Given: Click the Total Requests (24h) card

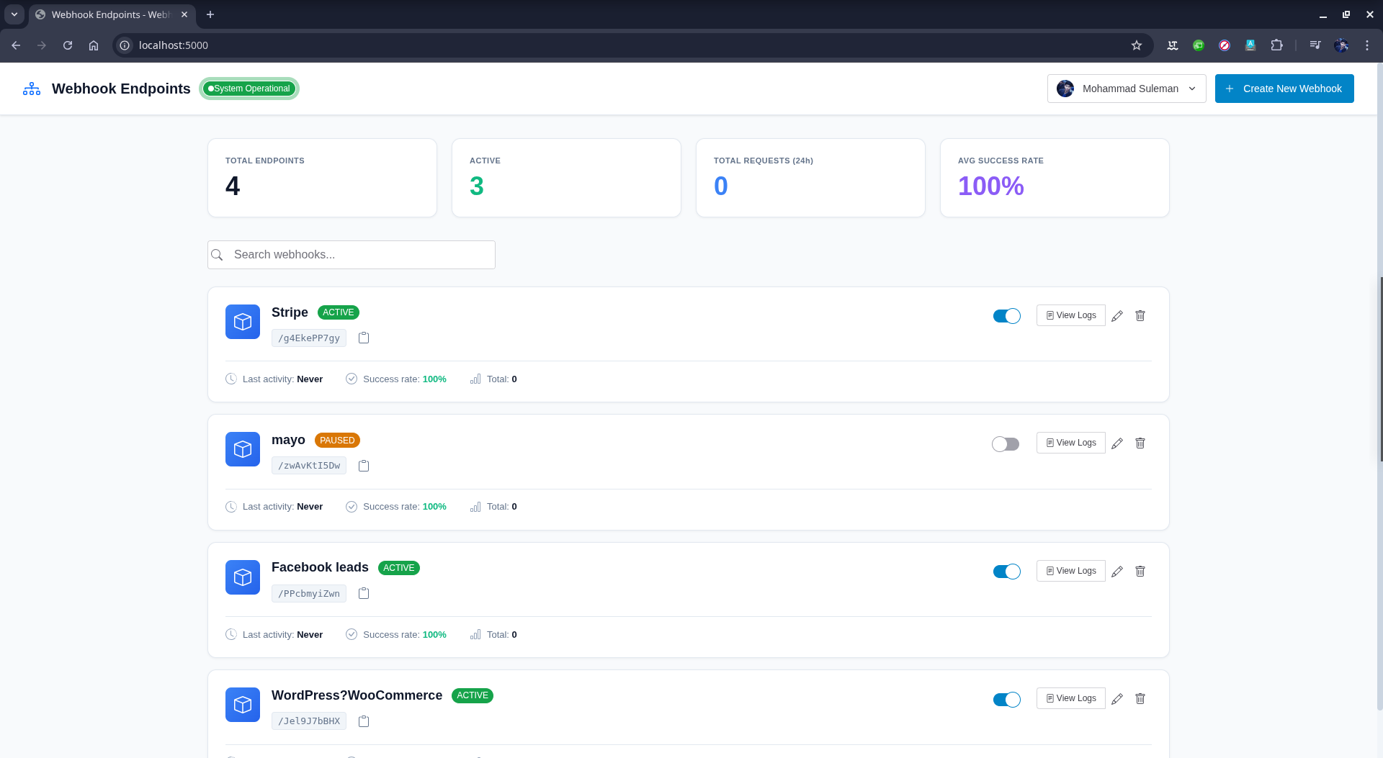Looking at the screenshot, I should coord(810,178).
